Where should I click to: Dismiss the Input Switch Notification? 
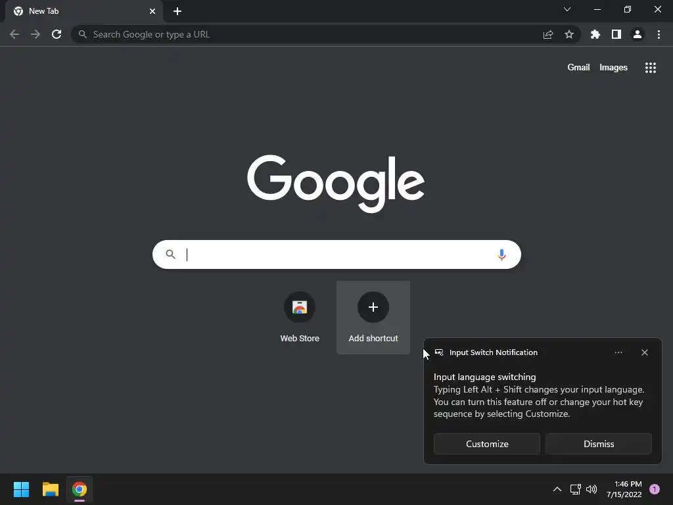click(x=599, y=444)
